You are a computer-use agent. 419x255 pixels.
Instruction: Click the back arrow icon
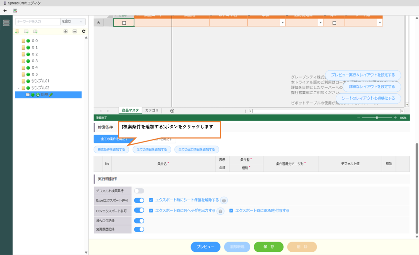(5, 11)
